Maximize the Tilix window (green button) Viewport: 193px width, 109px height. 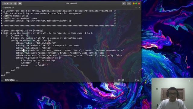(136, 3)
